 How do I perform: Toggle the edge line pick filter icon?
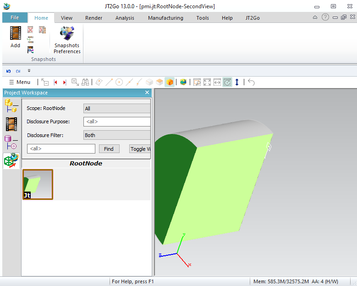pyautogui.click(x=109, y=82)
